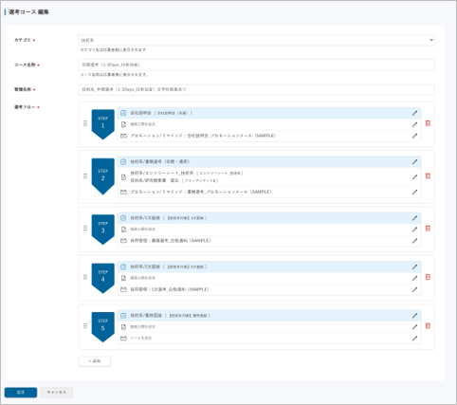Delete Step 5 with the trash icon
Viewport: 457px width, 405px height.
point(428,325)
